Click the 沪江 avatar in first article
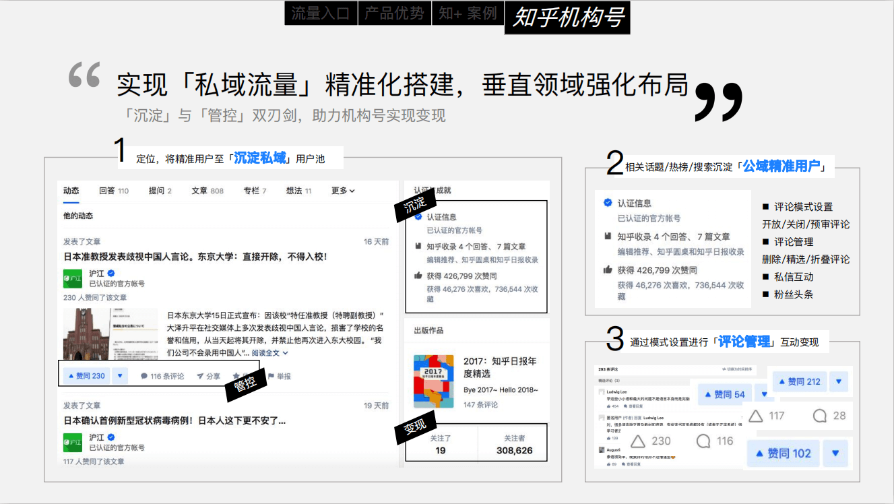This screenshot has height=504, width=894. coord(73,278)
